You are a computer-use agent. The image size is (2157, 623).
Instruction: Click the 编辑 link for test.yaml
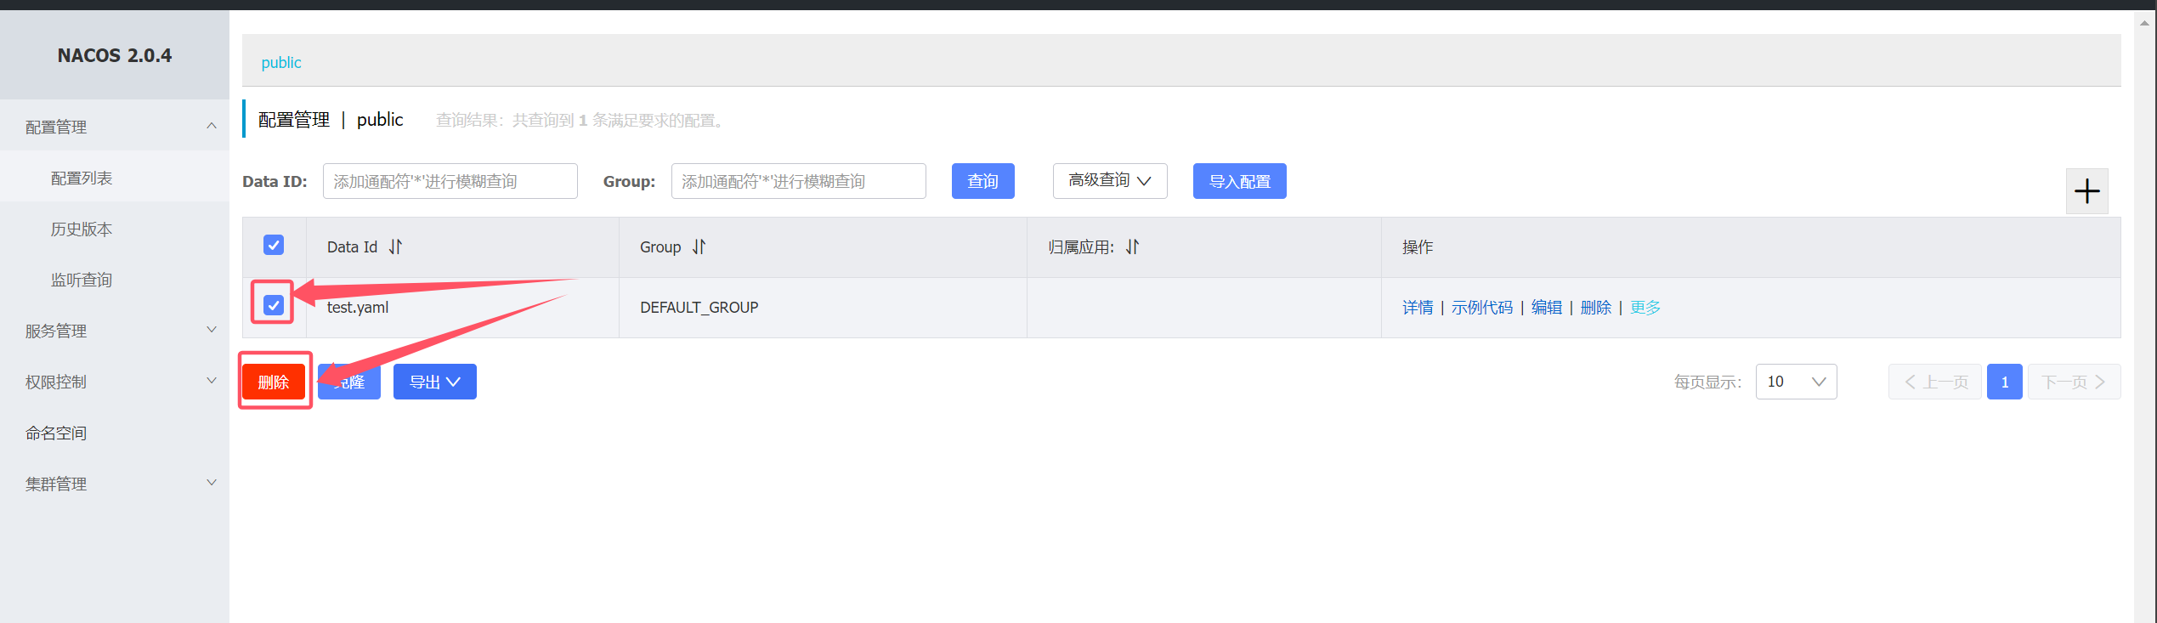(1546, 308)
